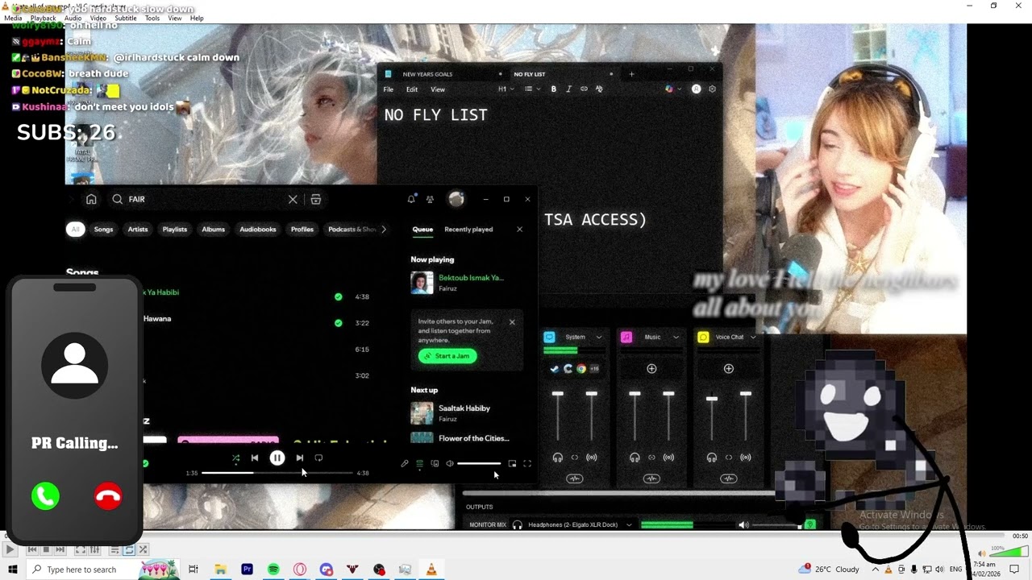
Task: Skip to the next track in Spotify
Action: 299,458
